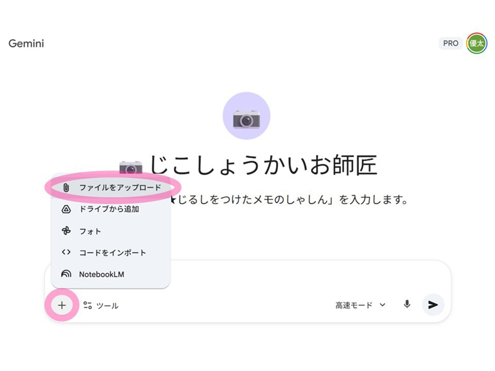Viewport: 495px width, 371px height.
Task: Click the large camera Gem avatar
Action: pos(247,116)
